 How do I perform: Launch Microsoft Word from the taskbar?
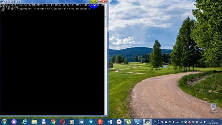pos(110,122)
